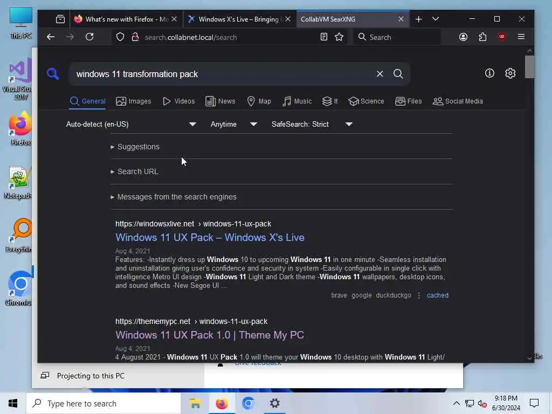
Task: Switch to the What's new with Firefox tab
Action: 121,19
